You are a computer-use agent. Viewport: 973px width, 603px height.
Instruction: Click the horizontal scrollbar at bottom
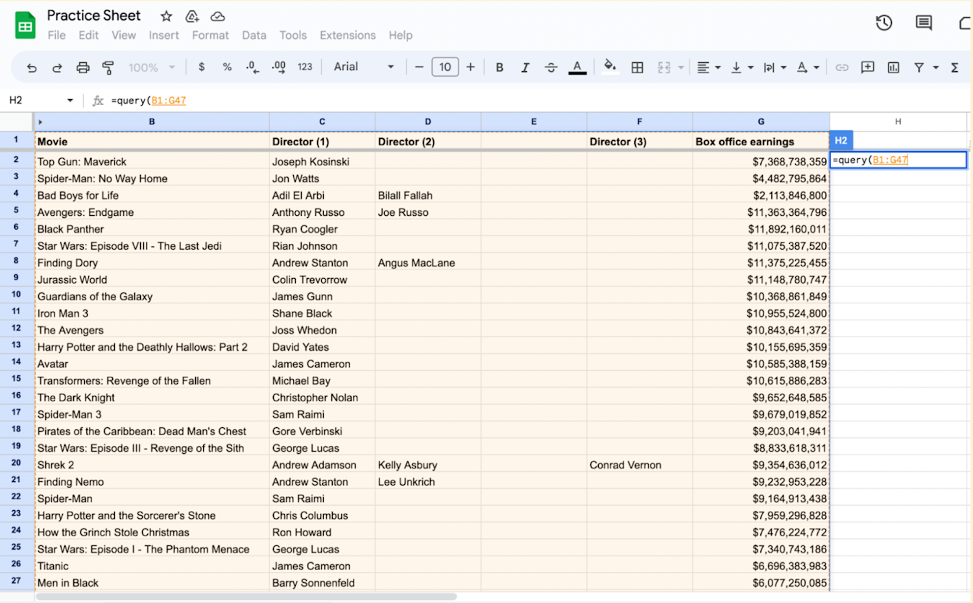[246, 597]
